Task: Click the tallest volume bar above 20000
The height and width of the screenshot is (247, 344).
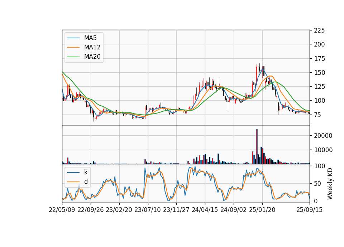Action: (257, 147)
